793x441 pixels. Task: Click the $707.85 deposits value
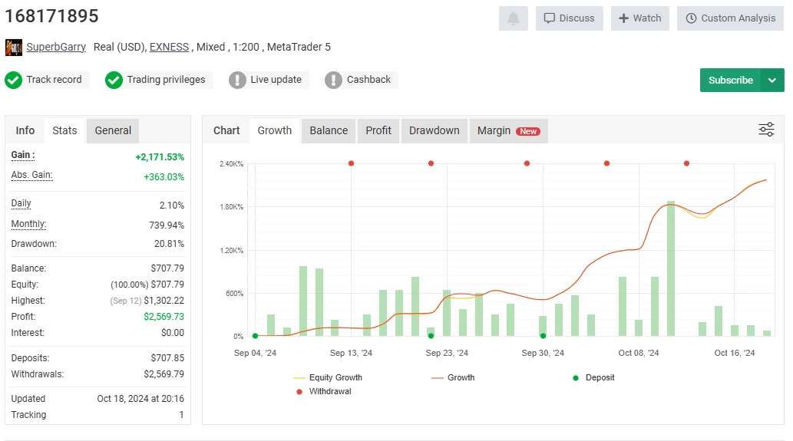coord(167,358)
